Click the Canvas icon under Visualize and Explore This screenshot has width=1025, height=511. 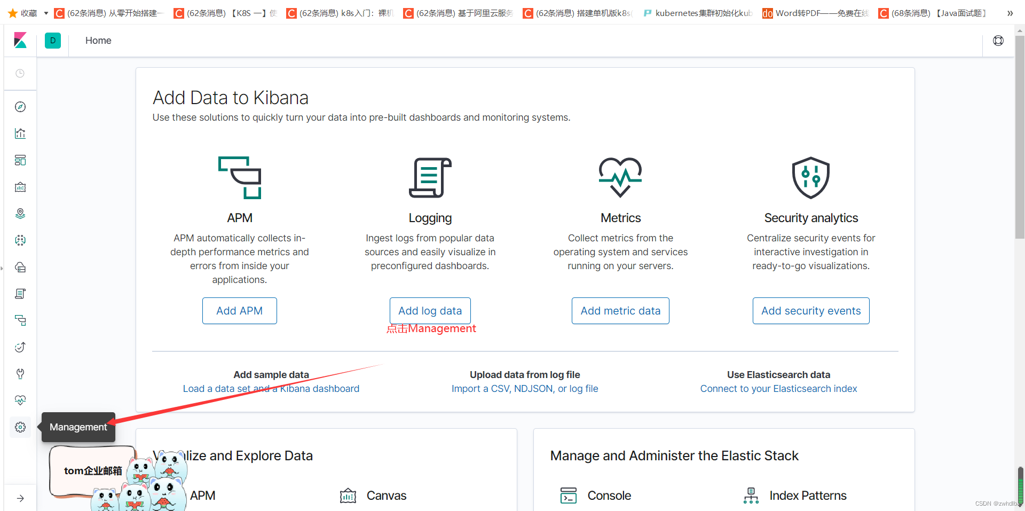348,496
